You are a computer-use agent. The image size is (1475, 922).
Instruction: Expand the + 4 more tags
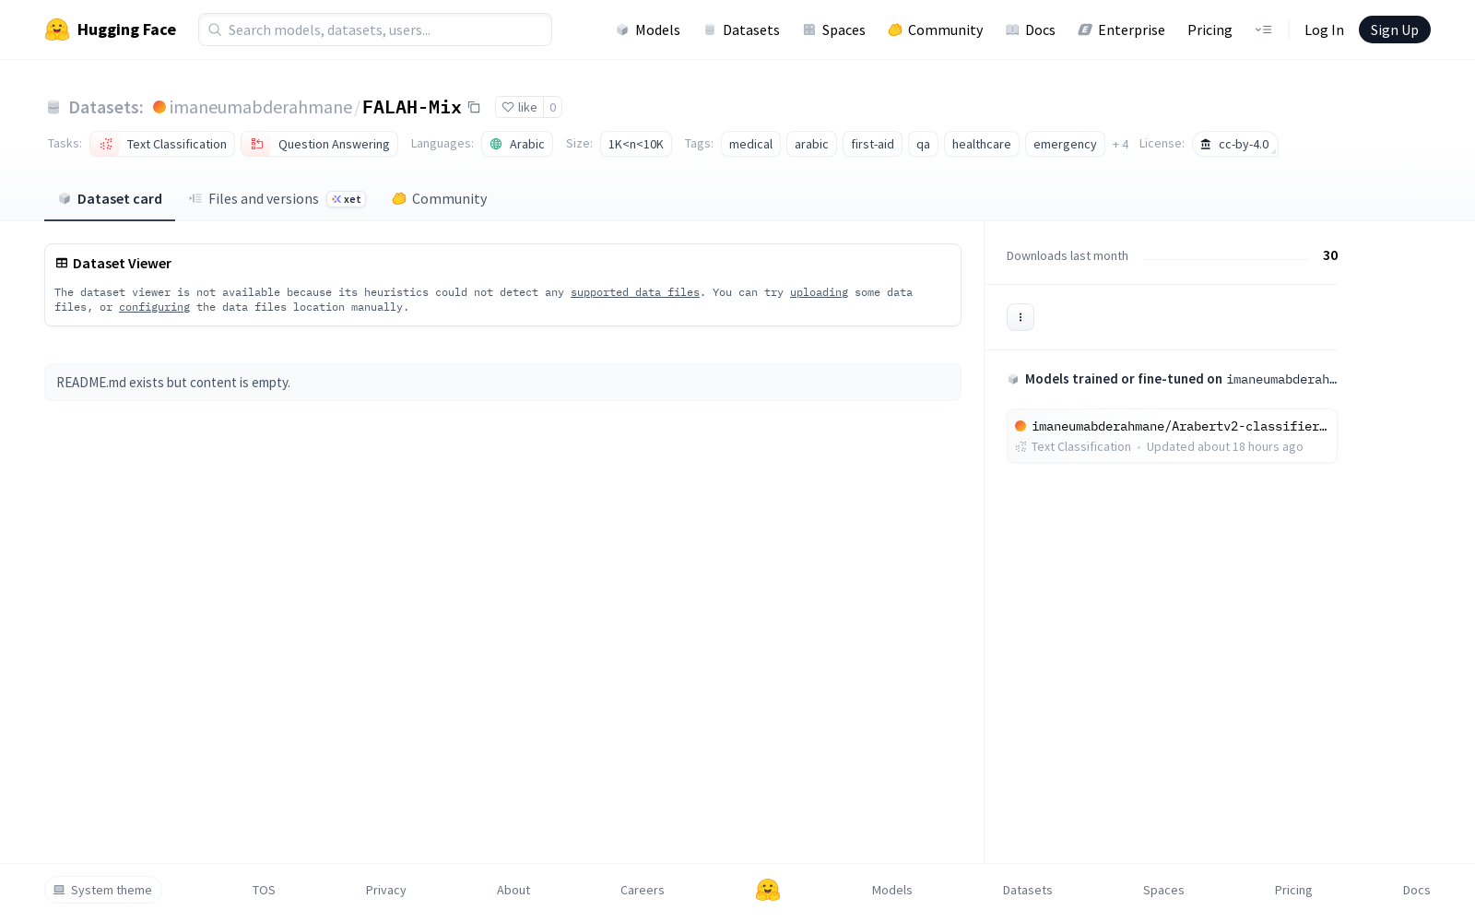[1120, 144]
